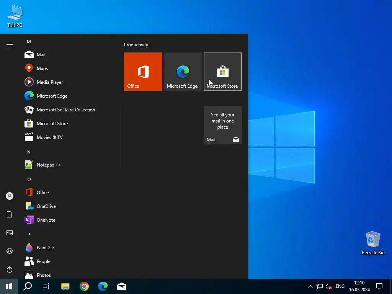Open Mail from the app list

(71, 54)
